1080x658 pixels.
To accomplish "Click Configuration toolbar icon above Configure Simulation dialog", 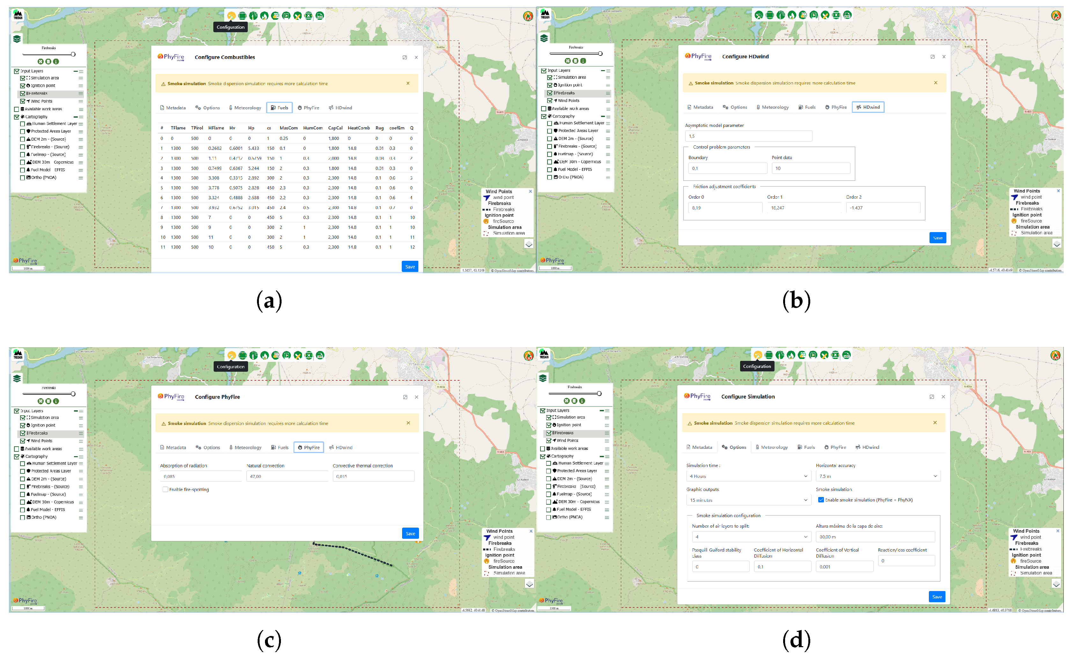I will click(x=758, y=355).
